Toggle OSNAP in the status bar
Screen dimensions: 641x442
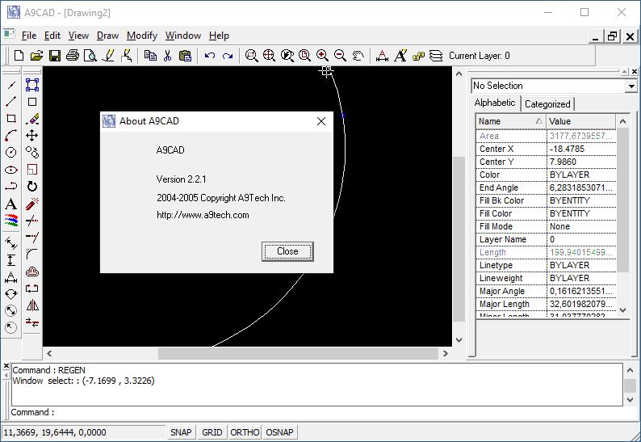coord(279,432)
